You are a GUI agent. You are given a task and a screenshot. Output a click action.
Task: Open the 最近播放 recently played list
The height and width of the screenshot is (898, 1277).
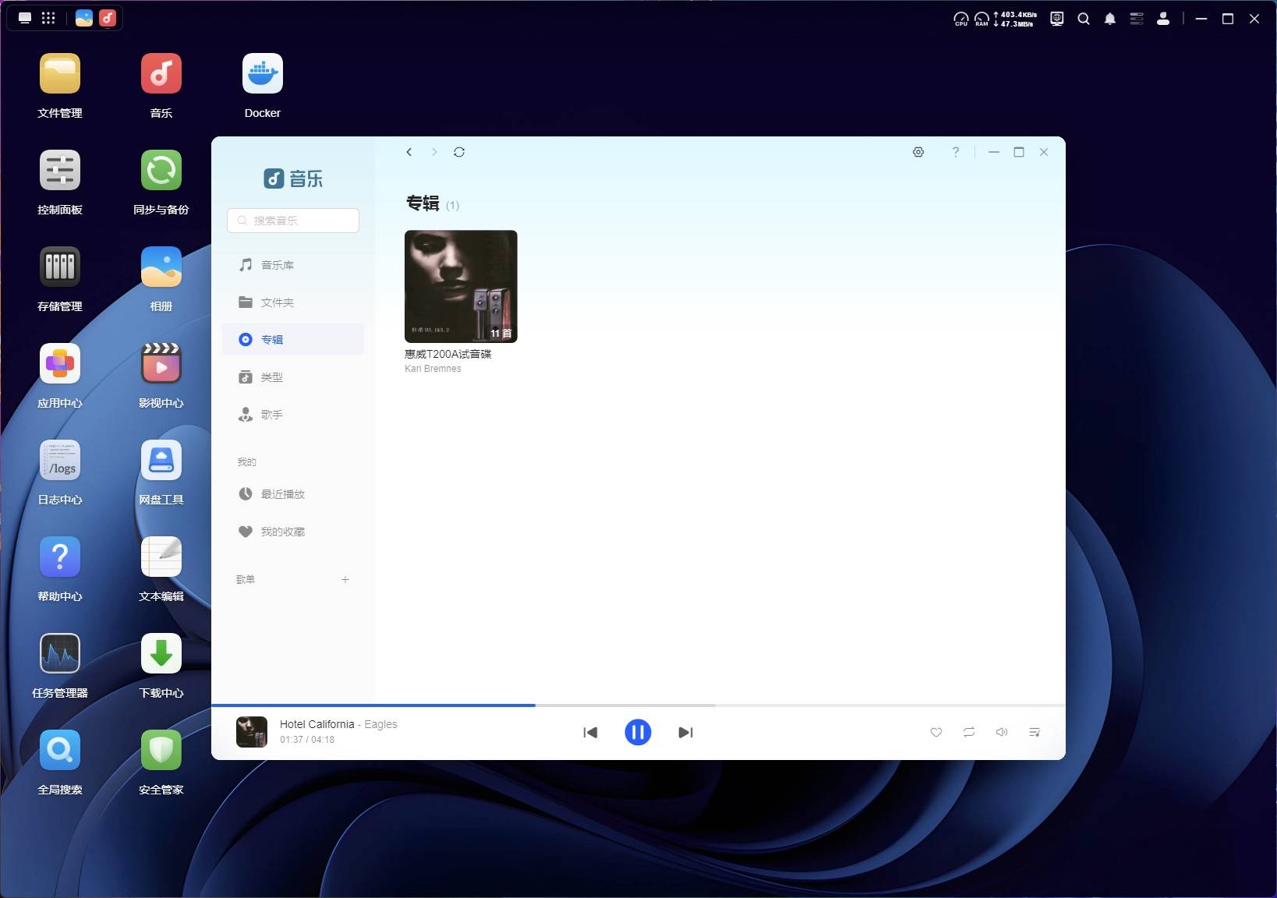(x=281, y=493)
